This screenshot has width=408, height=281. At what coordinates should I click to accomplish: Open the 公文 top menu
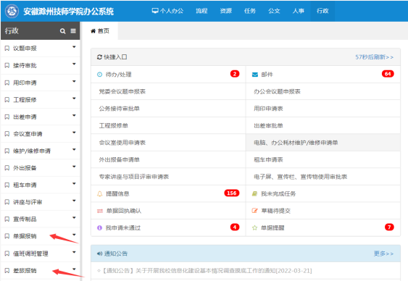click(274, 11)
